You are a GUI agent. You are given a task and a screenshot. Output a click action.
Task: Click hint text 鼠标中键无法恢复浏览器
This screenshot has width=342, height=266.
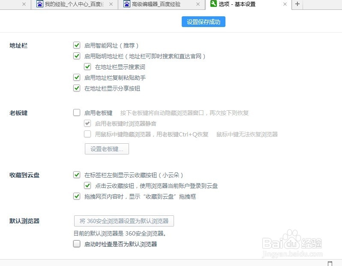(247, 134)
